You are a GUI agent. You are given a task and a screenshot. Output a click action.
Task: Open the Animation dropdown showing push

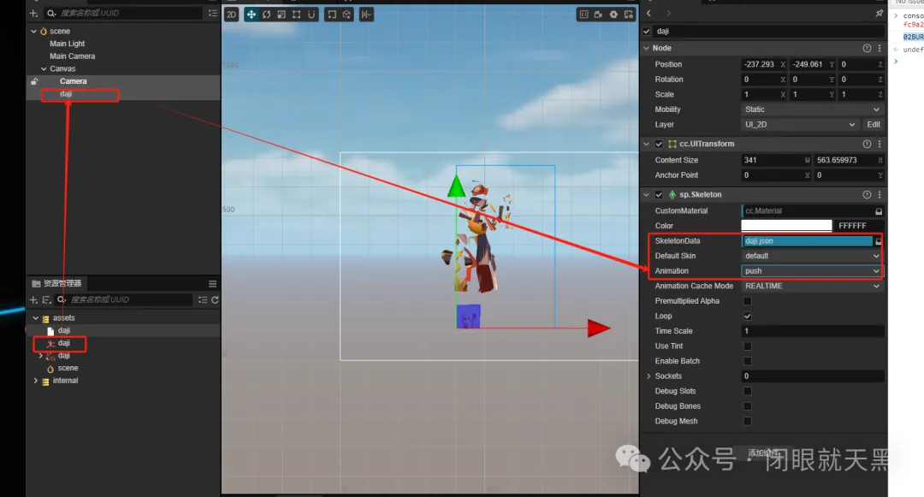tap(812, 271)
